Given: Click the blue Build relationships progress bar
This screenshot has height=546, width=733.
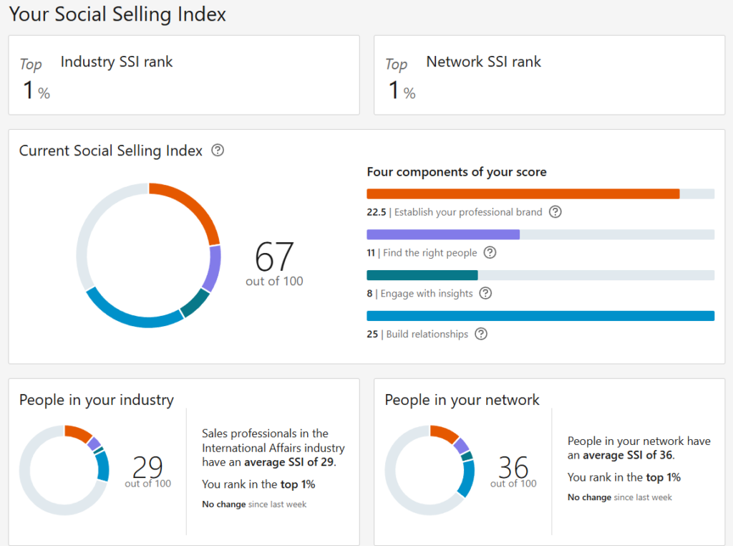Looking at the screenshot, I should pos(540,316).
